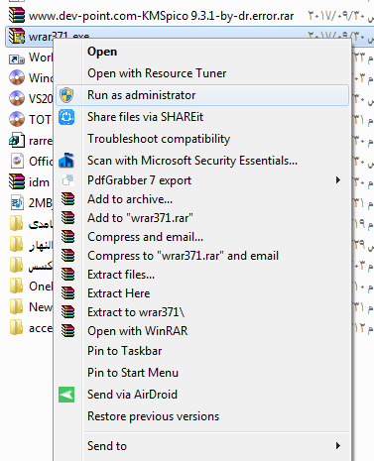Select Restore previous versions
The height and width of the screenshot is (461, 374).
click(x=202, y=416)
